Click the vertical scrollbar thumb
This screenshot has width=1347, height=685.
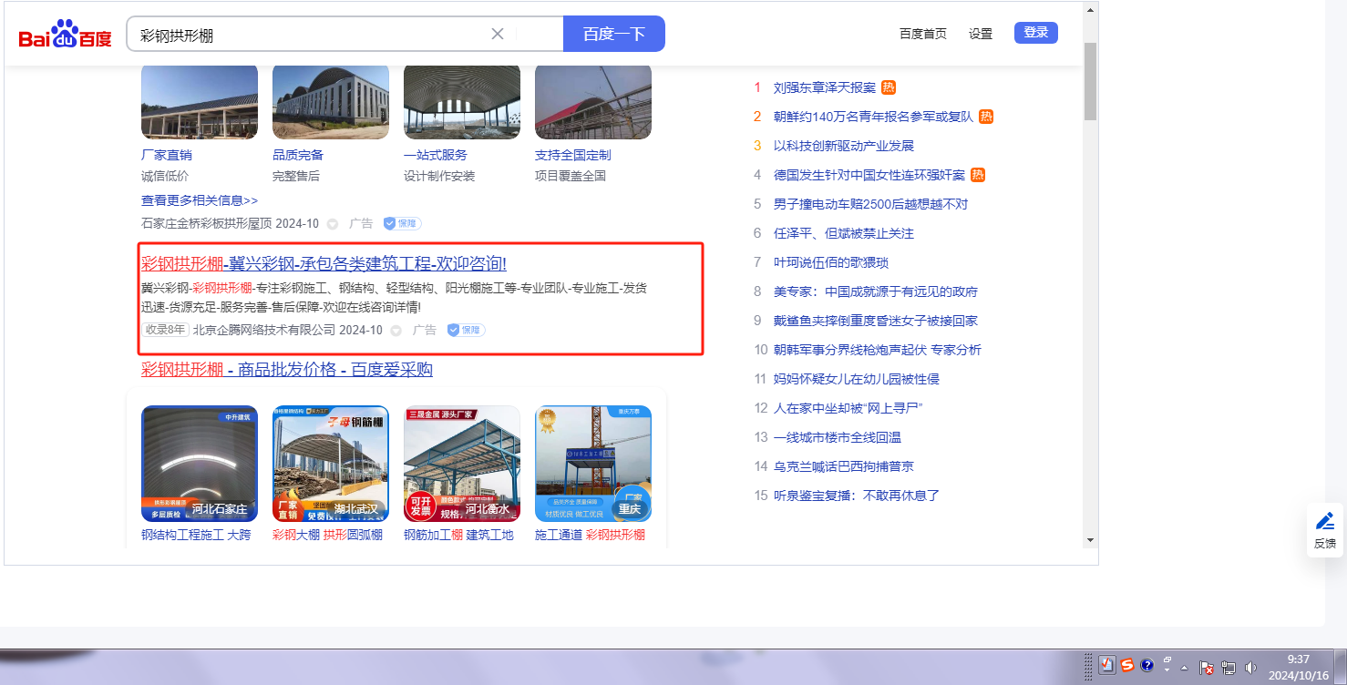(x=1090, y=80)
